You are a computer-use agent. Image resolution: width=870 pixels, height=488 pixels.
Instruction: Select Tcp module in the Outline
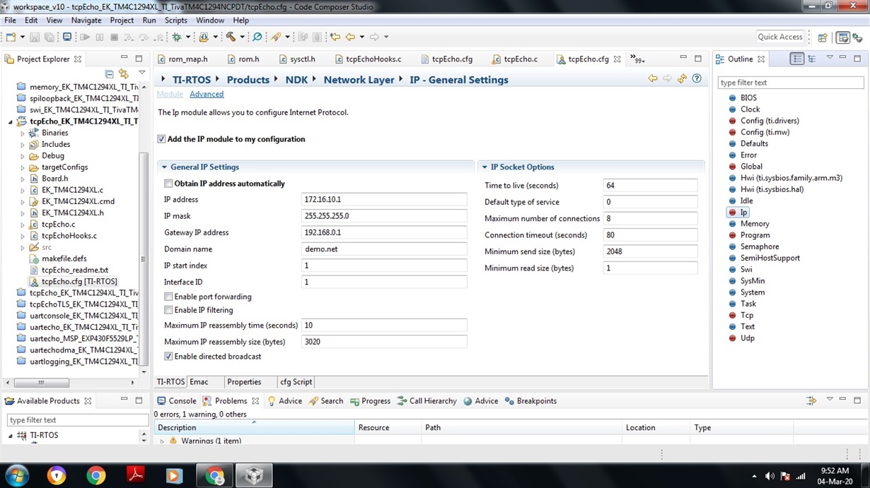click(x=747, y=315)
